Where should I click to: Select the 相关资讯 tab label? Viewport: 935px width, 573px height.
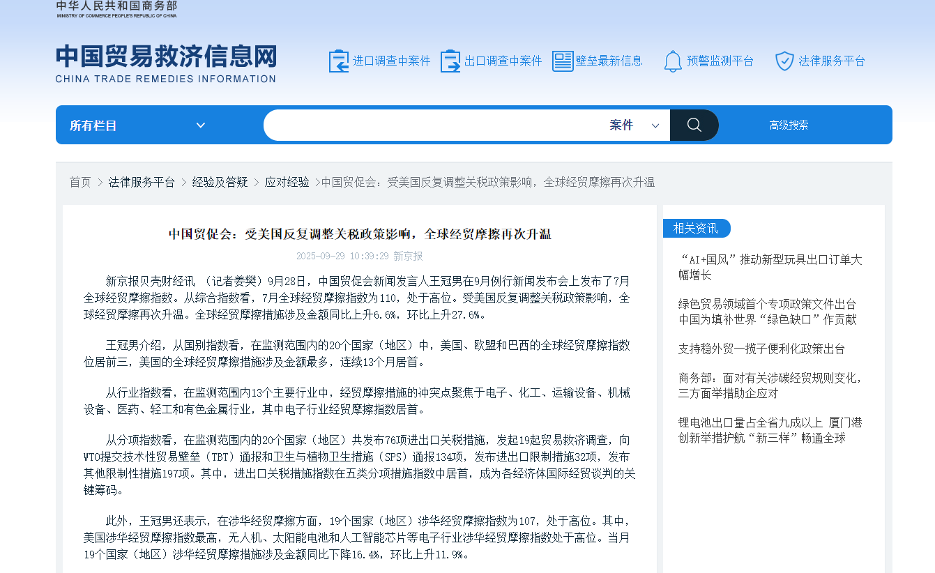(x=695, y=229)
